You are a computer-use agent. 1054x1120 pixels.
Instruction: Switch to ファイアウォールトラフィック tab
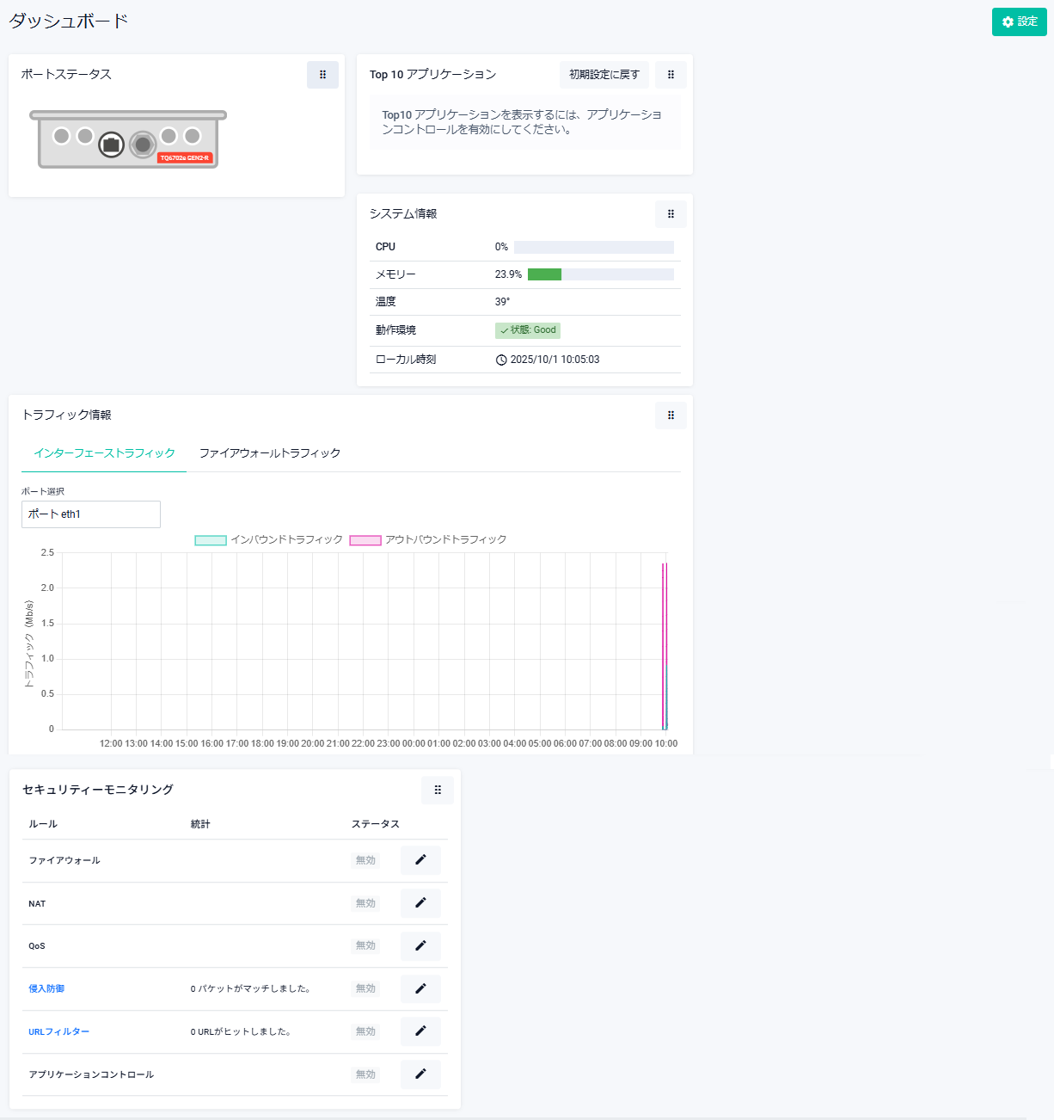coord(270,453)
